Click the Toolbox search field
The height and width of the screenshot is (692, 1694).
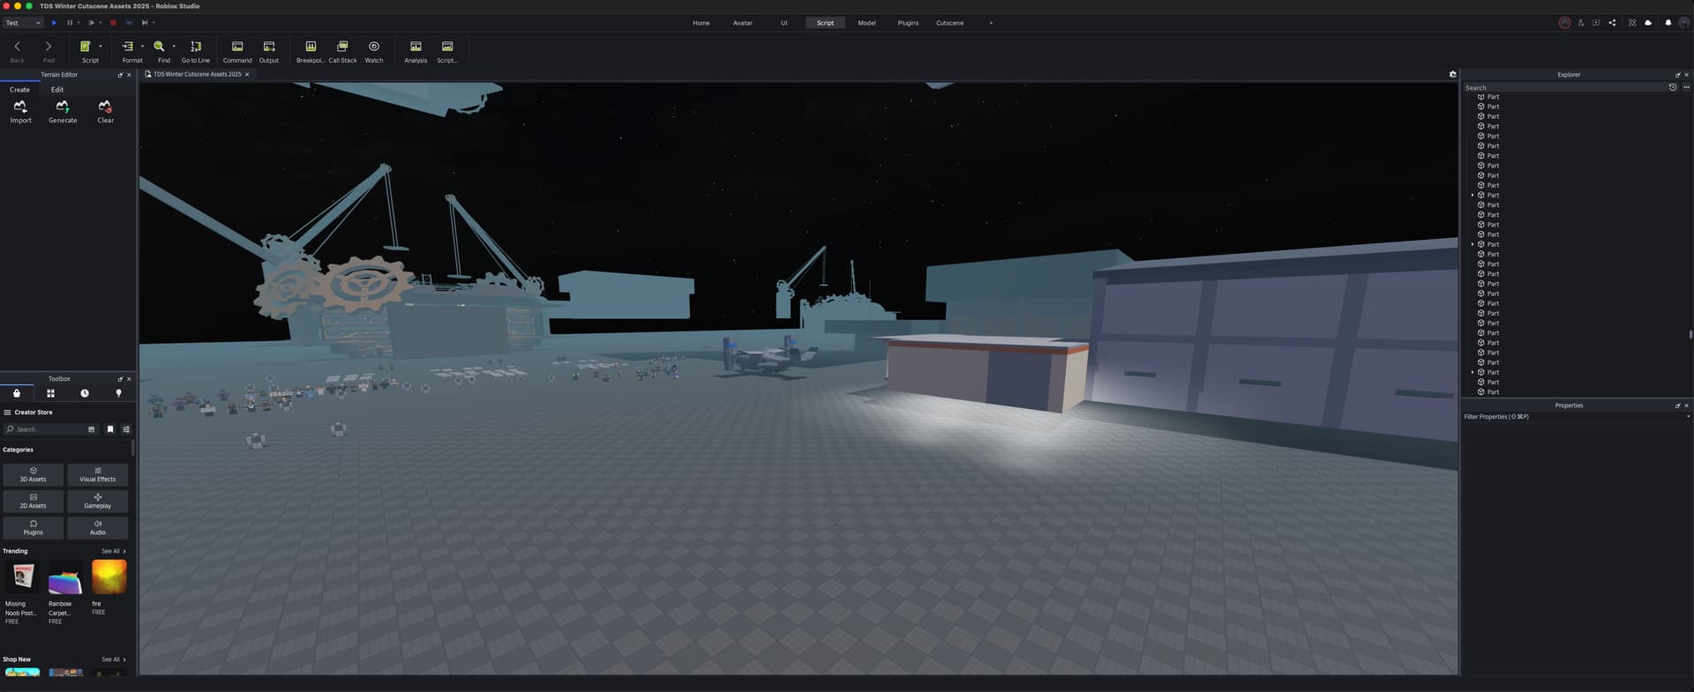pyautogui.click(x=50, y=429)
